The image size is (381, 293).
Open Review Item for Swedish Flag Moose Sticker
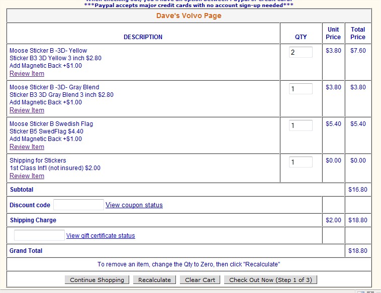pyautogui.click(x=27, y=147)
